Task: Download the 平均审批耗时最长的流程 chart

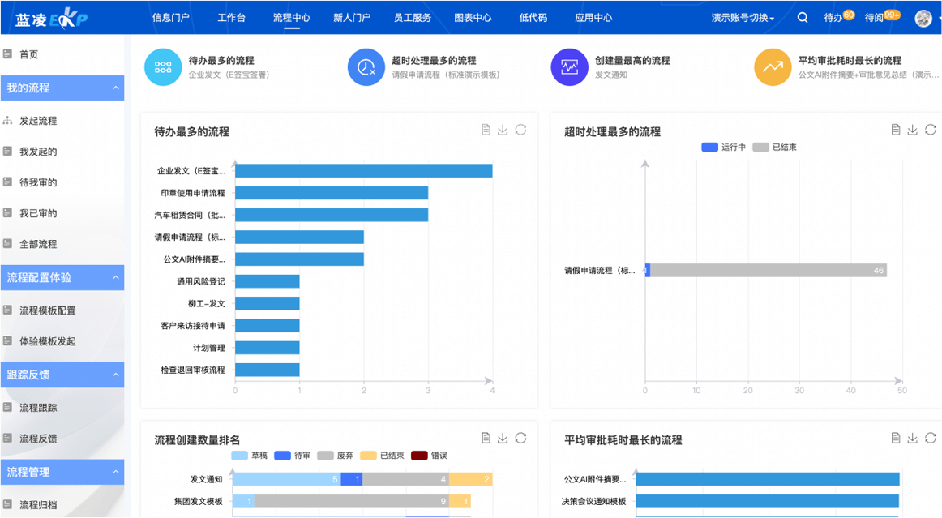Action: (913, 438)
